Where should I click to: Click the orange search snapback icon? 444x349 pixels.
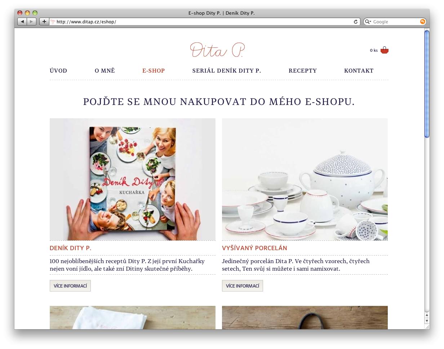tap(423, 22)
